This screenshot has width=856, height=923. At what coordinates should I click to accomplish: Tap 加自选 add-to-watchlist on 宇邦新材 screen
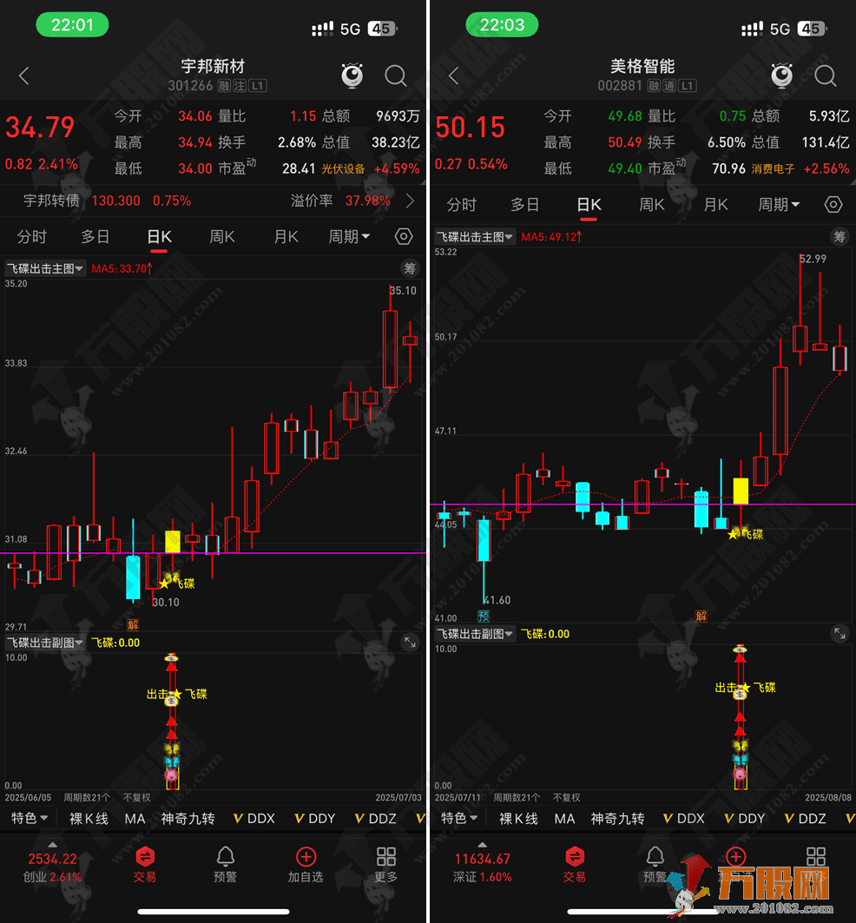tap(306, 864)
